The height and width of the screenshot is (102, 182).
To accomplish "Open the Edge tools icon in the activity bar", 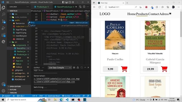I will coord(3,42).
